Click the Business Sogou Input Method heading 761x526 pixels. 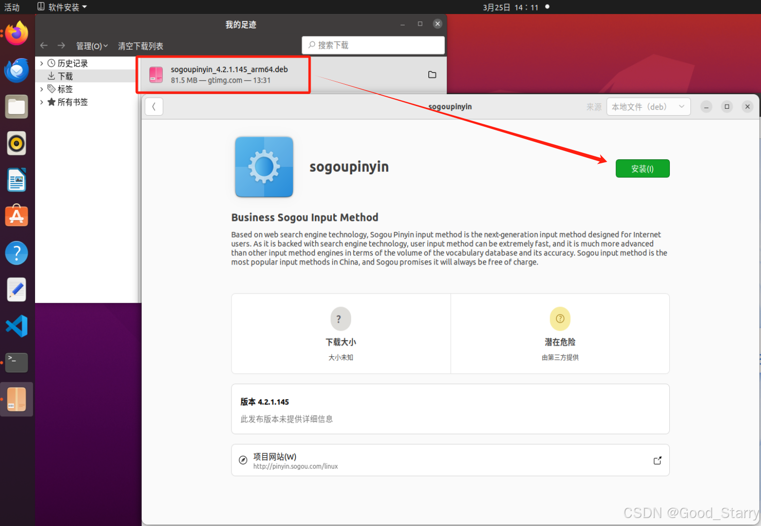pos(305,217)
